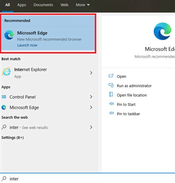Viewport: 175px width, 183px height.
Task: Select Microsoft Edge in the Apps list
Action: pyautogui.click(x=48, y=107)
